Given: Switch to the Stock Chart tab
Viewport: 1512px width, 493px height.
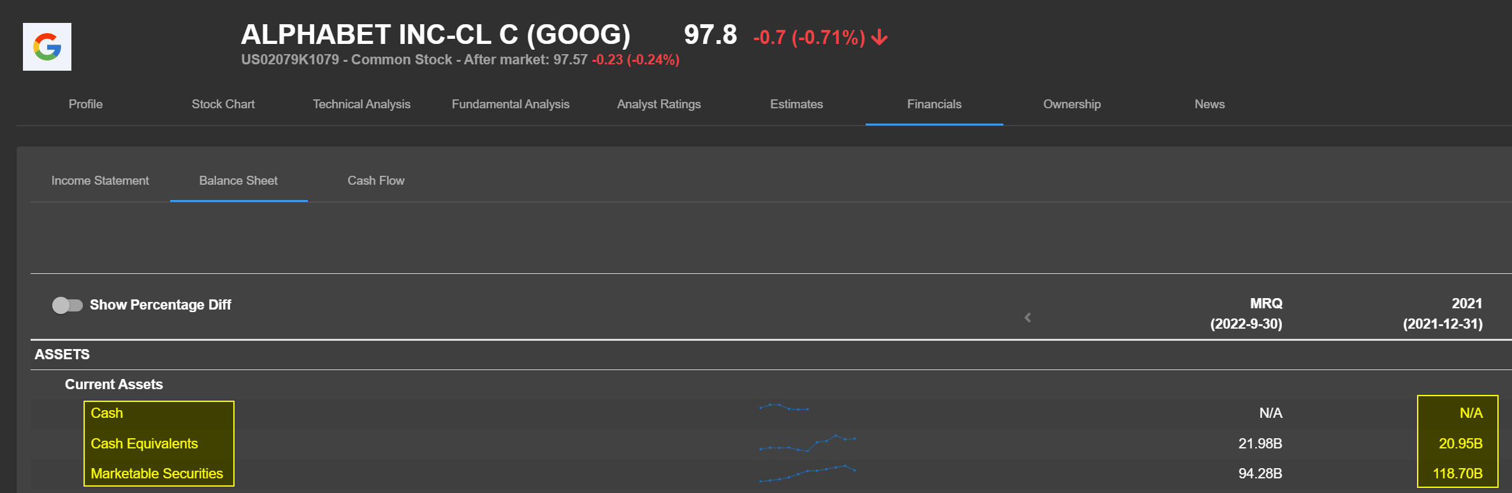Looking at the screenshot, I should click(x=223, y=104).
